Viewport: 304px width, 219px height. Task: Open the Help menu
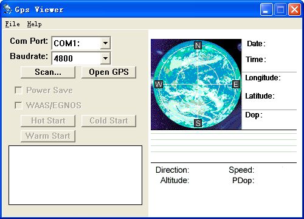click(x=34, y=24)
